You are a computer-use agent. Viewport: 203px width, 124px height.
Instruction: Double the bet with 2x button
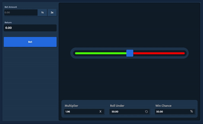click(x=52, y=13)
